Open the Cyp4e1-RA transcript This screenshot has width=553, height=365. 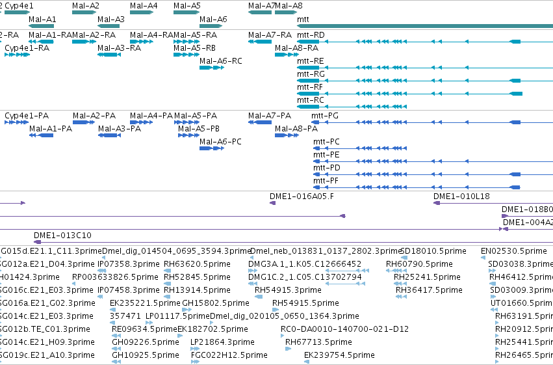click(x=18, y=55)
